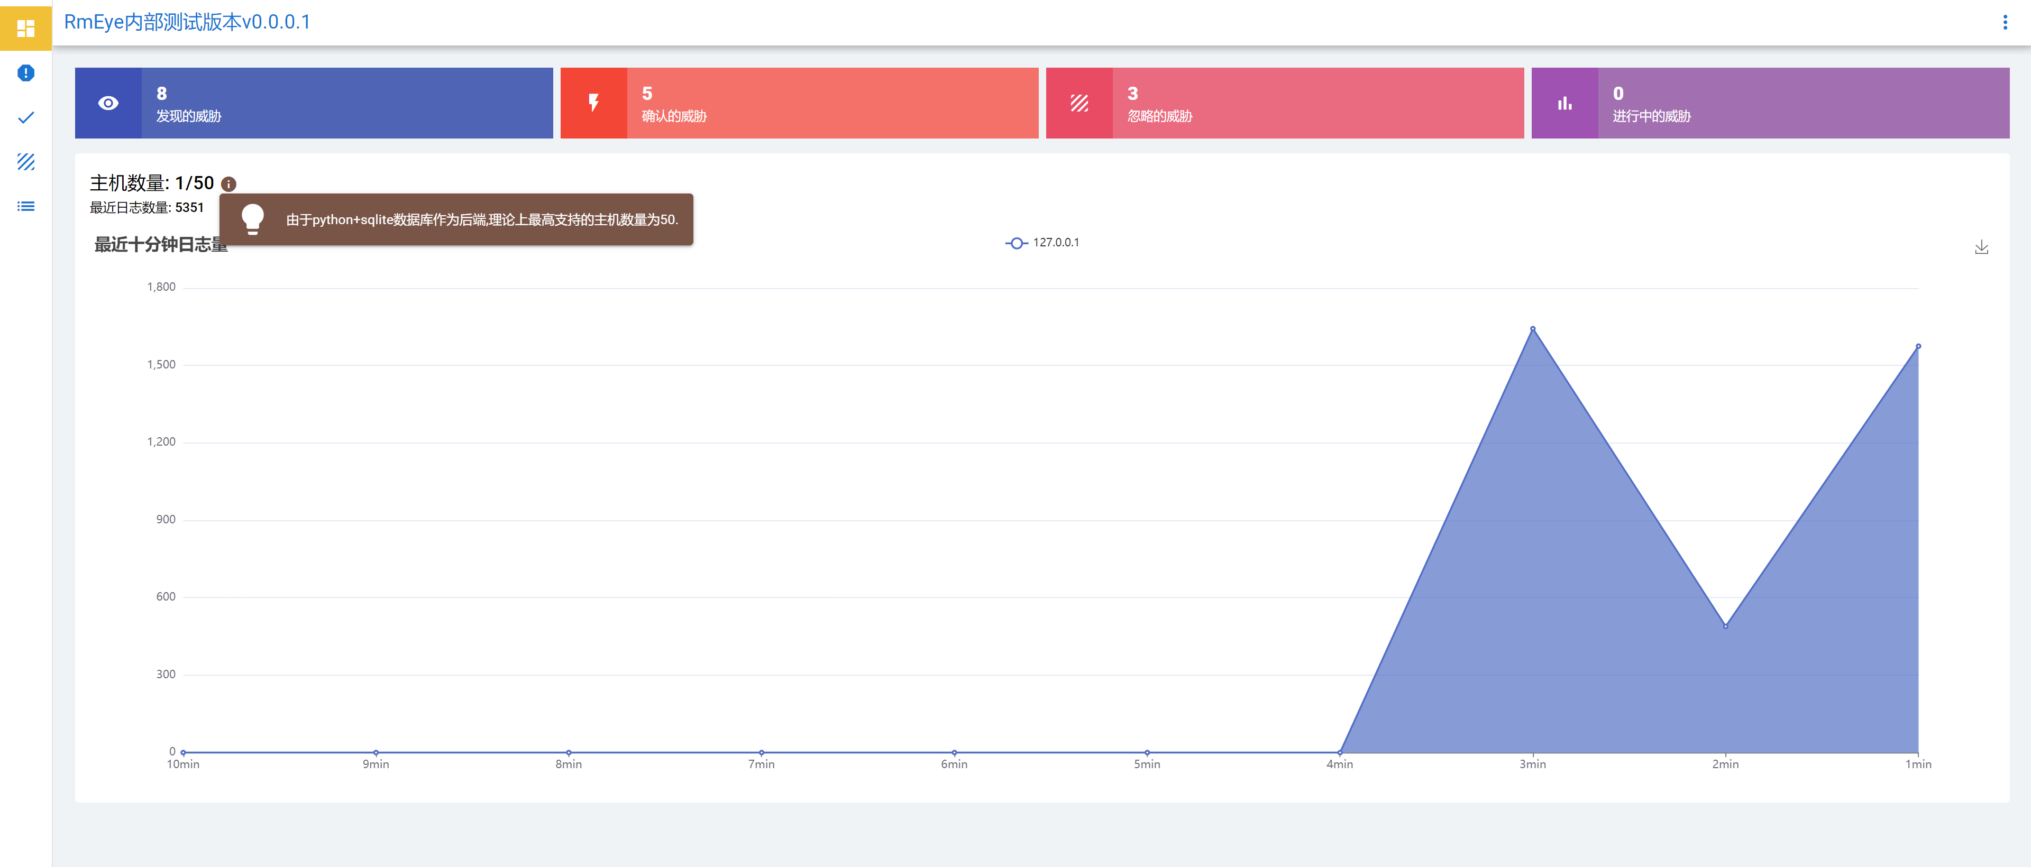This screenshot has width=2031, height=867.
Task: Click the bar-chart icon on 进行中的威胁 card
Action: click(x=1565, y=103)
